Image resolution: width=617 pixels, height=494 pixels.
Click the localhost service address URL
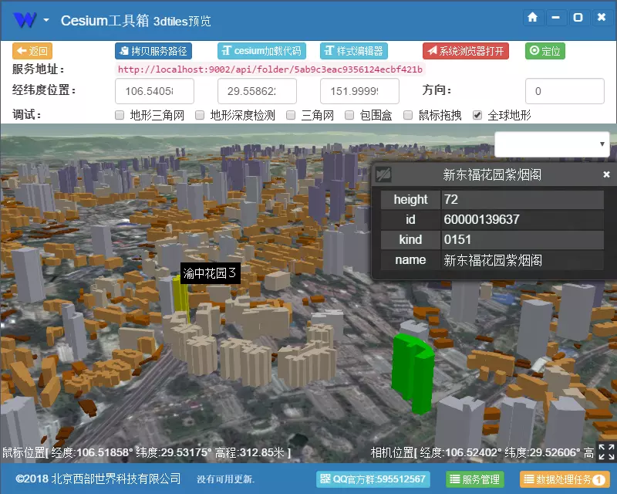click(271, 69)
